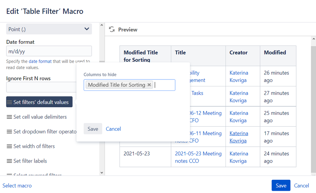Click the Date format input field
Viewport: 316px width, 193px height.
(x=49, y=51)
